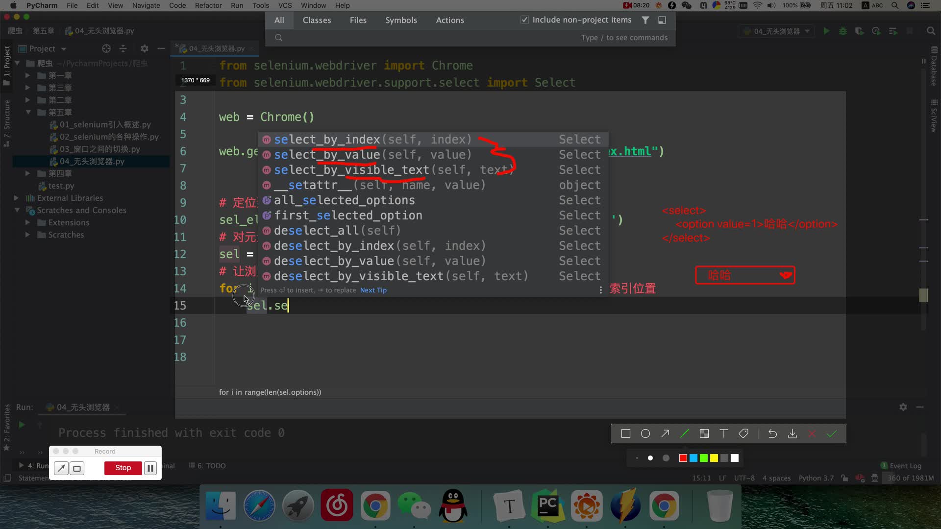
Task: Collapse Scratches and Consoles node
Action: [17, 210]
